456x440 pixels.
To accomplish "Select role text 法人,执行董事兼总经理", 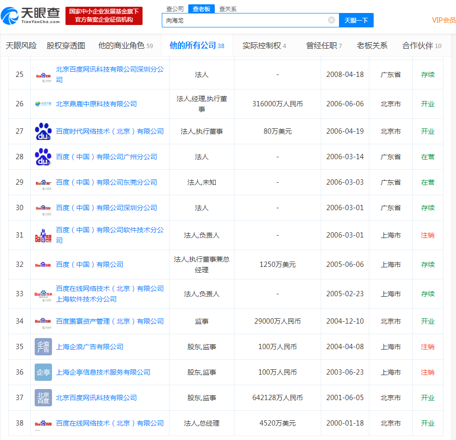I will [202, 264].
